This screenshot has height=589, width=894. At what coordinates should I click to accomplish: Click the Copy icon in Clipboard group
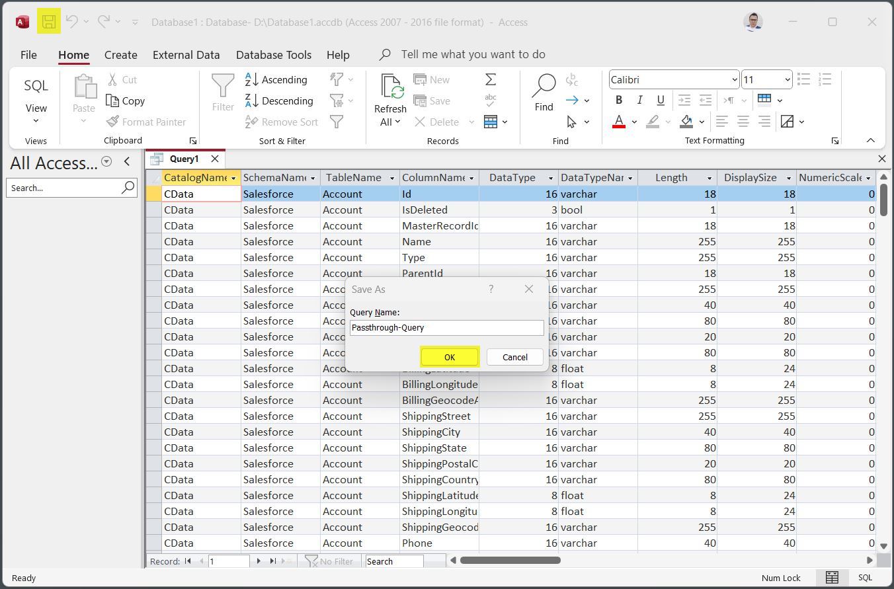click(x=113, y=100)
